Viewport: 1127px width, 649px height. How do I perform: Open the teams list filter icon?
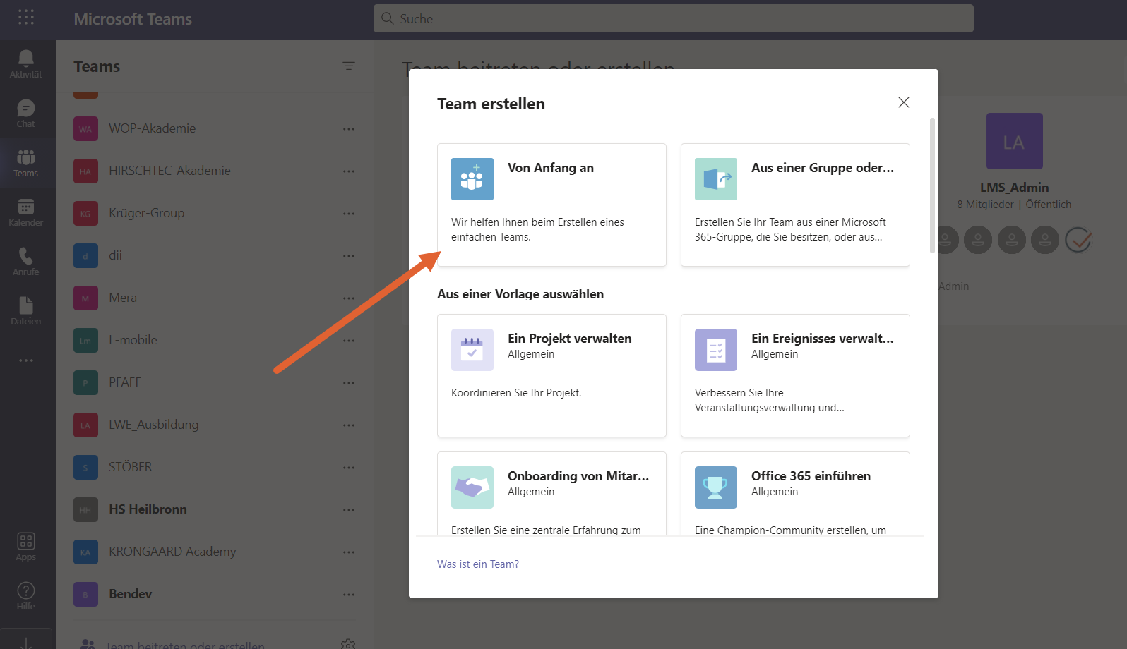(x=348, y=66)
